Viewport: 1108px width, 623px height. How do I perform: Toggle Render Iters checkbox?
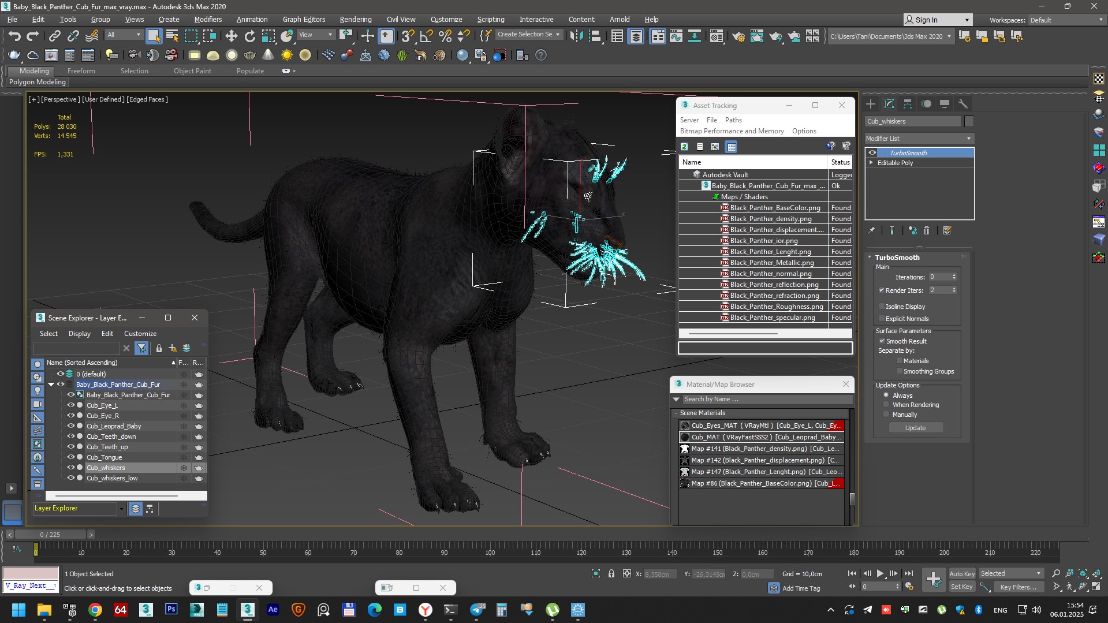(x=882, y=290)
